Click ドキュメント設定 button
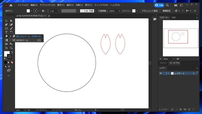202x114 pixels. tap(150, 11)
